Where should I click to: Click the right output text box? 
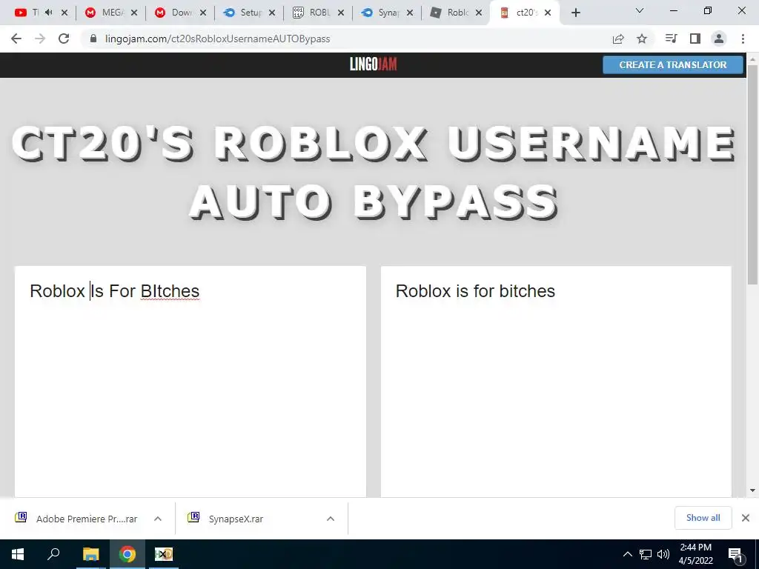(556, 382)
